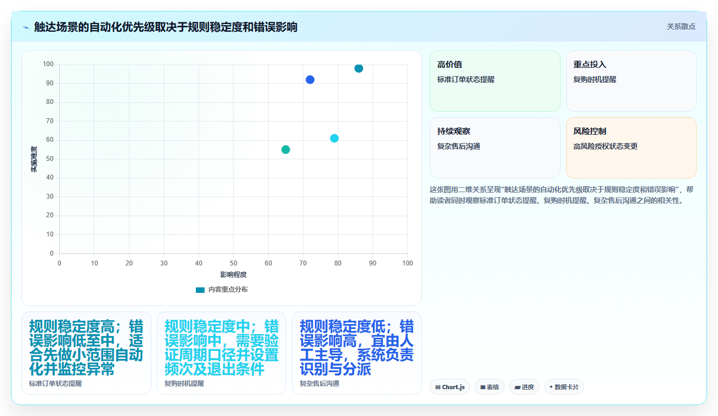Viewport: 718px width, 416px height.
Task: Click the description paragraph starting 这张图用二维关系
Action: tap(563, 195)
